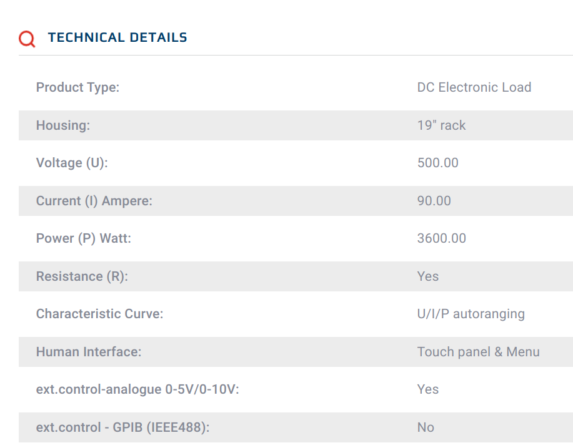Viewport: 573px width, 443px height.
Task: Click the red magnifier icon beside Technical Details
Action: [x=27, y=39]
